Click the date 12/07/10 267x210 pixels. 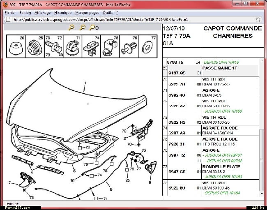(174, 28)
